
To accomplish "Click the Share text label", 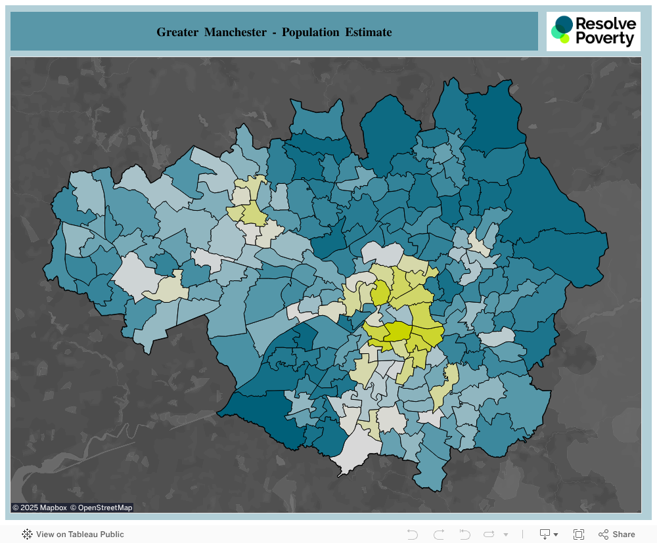I will pyautogui.click(x=623, y=534).
